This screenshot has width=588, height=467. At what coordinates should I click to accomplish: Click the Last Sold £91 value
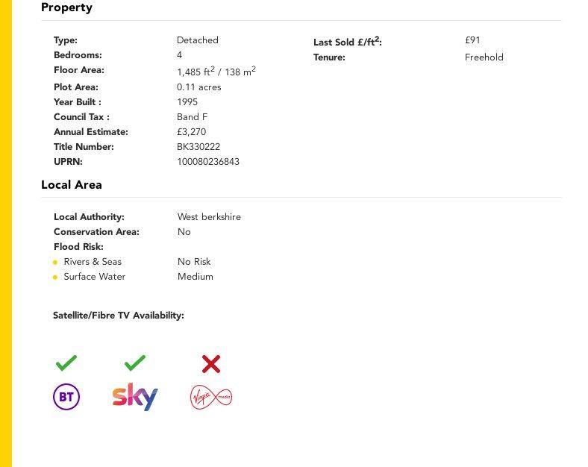point(472,40)
